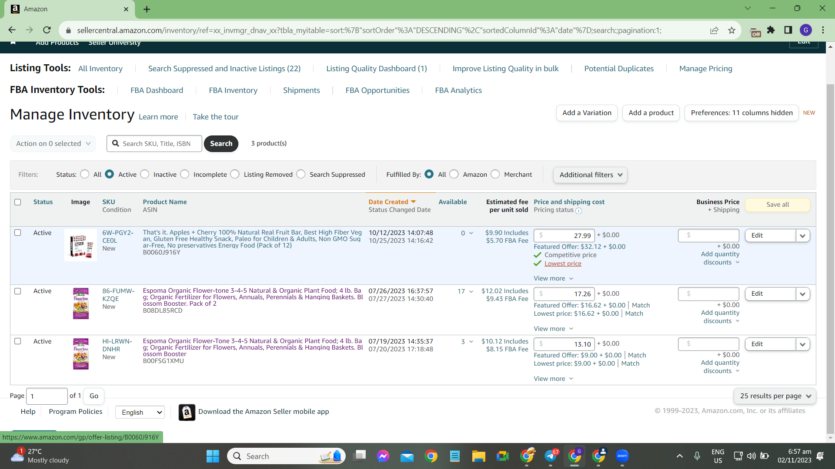This screenshot has width=835, height=469.
Task: Open the Edit dropdown arrow for the 13.10 listing
Action: coord(803,344)
